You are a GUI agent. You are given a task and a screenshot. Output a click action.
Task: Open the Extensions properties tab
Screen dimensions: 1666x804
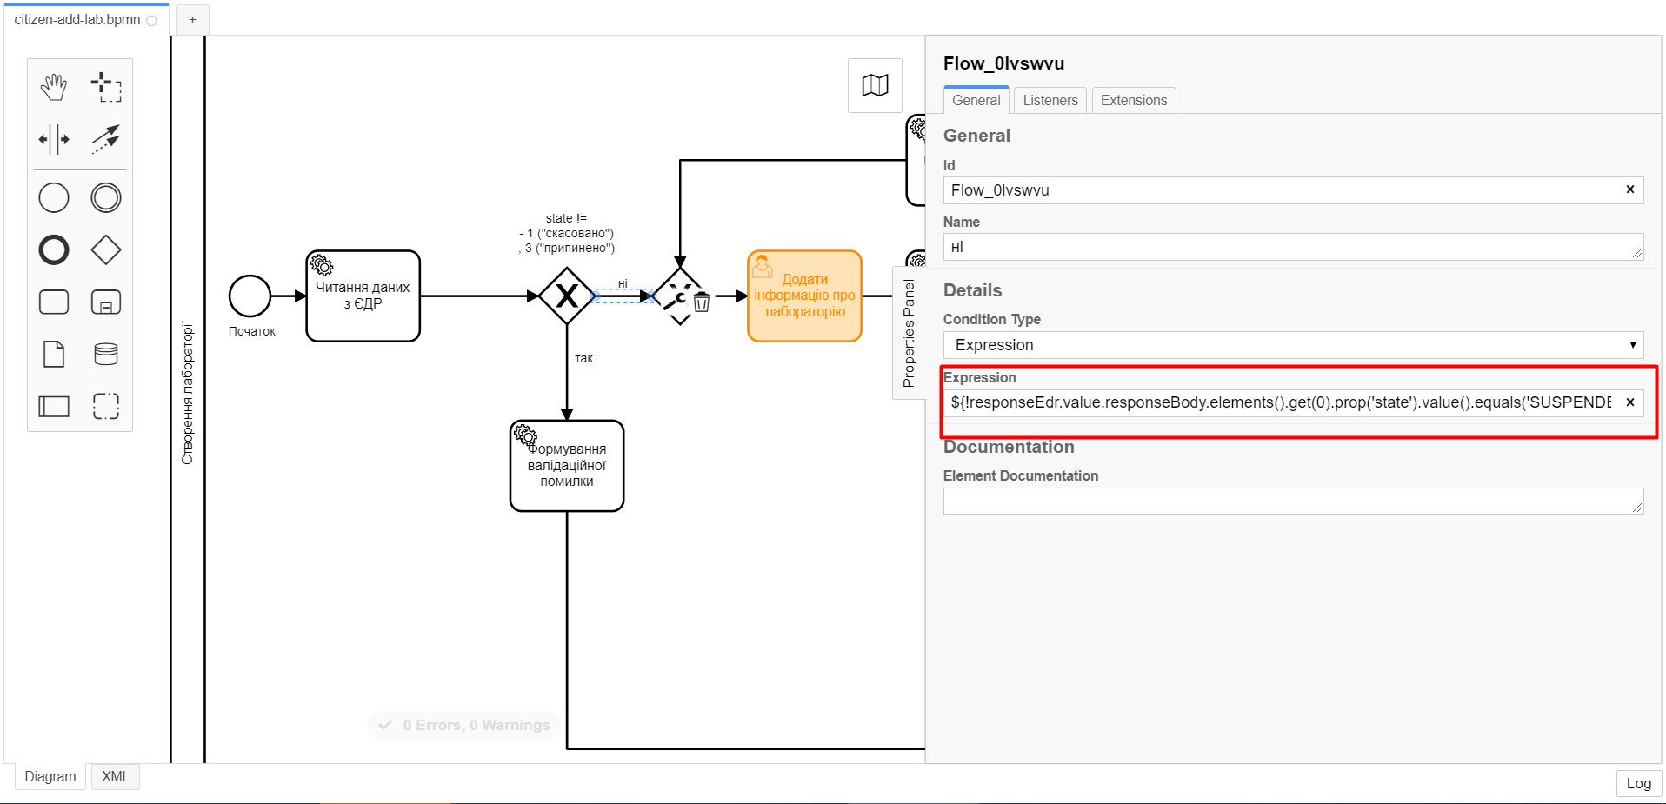click(x=1134, y=100)
